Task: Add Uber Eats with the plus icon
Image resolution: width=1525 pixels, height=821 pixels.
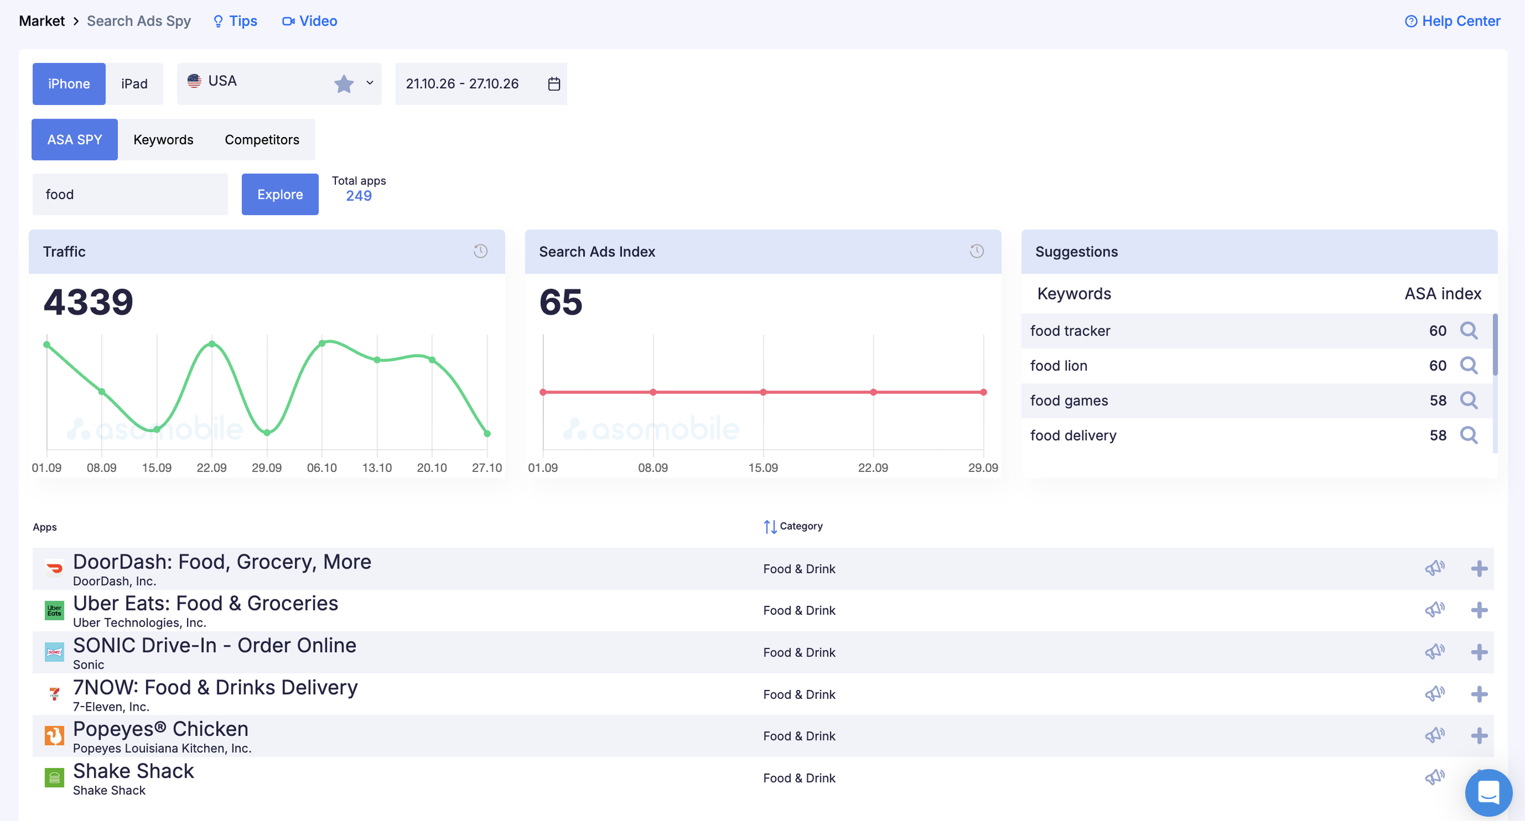Action: [1479, 610]
